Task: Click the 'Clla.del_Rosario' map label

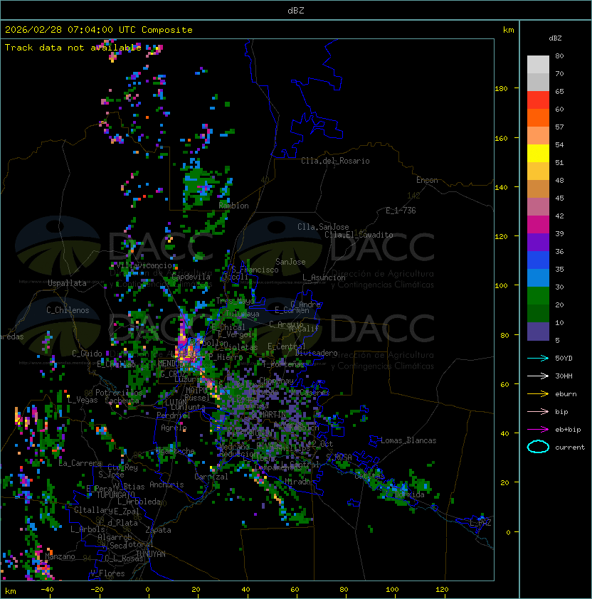Action: tap(335, 161)
